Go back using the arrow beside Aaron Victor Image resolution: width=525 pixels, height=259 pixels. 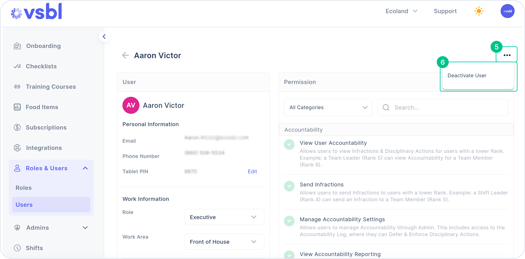pos(125,55)
